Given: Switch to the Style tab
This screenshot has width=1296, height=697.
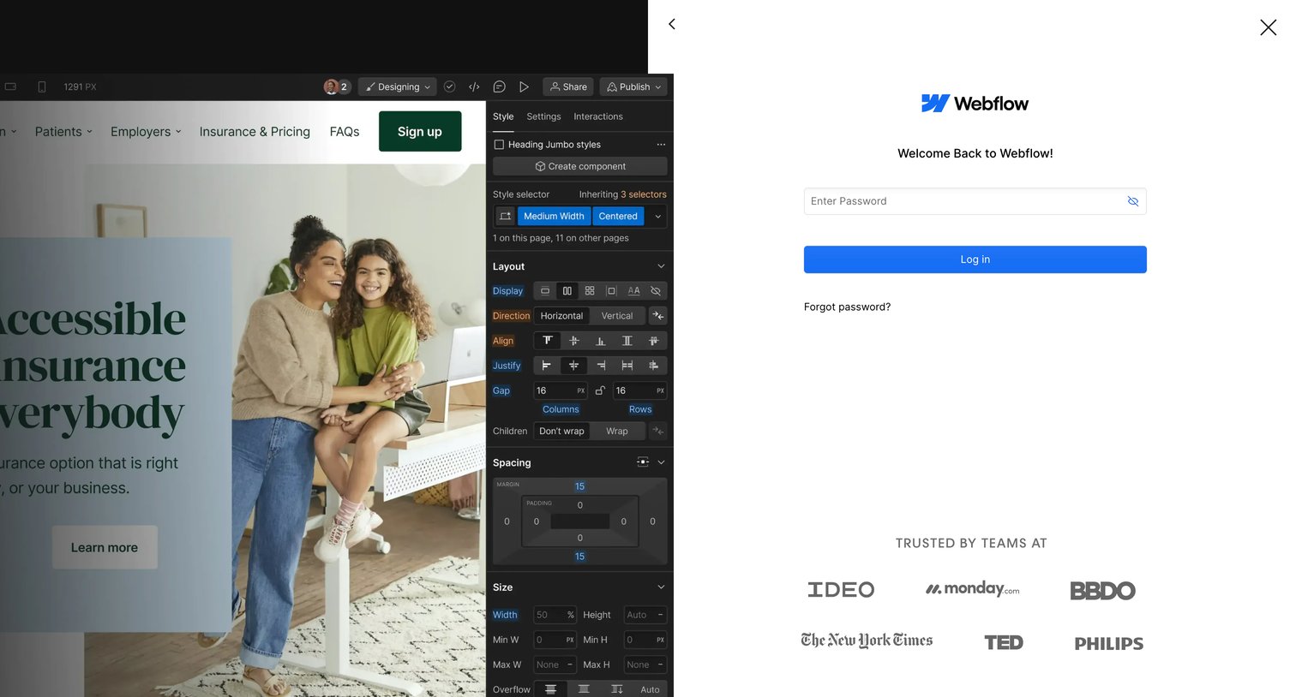Looking at the screenshot, I should (x=503, y=116).
